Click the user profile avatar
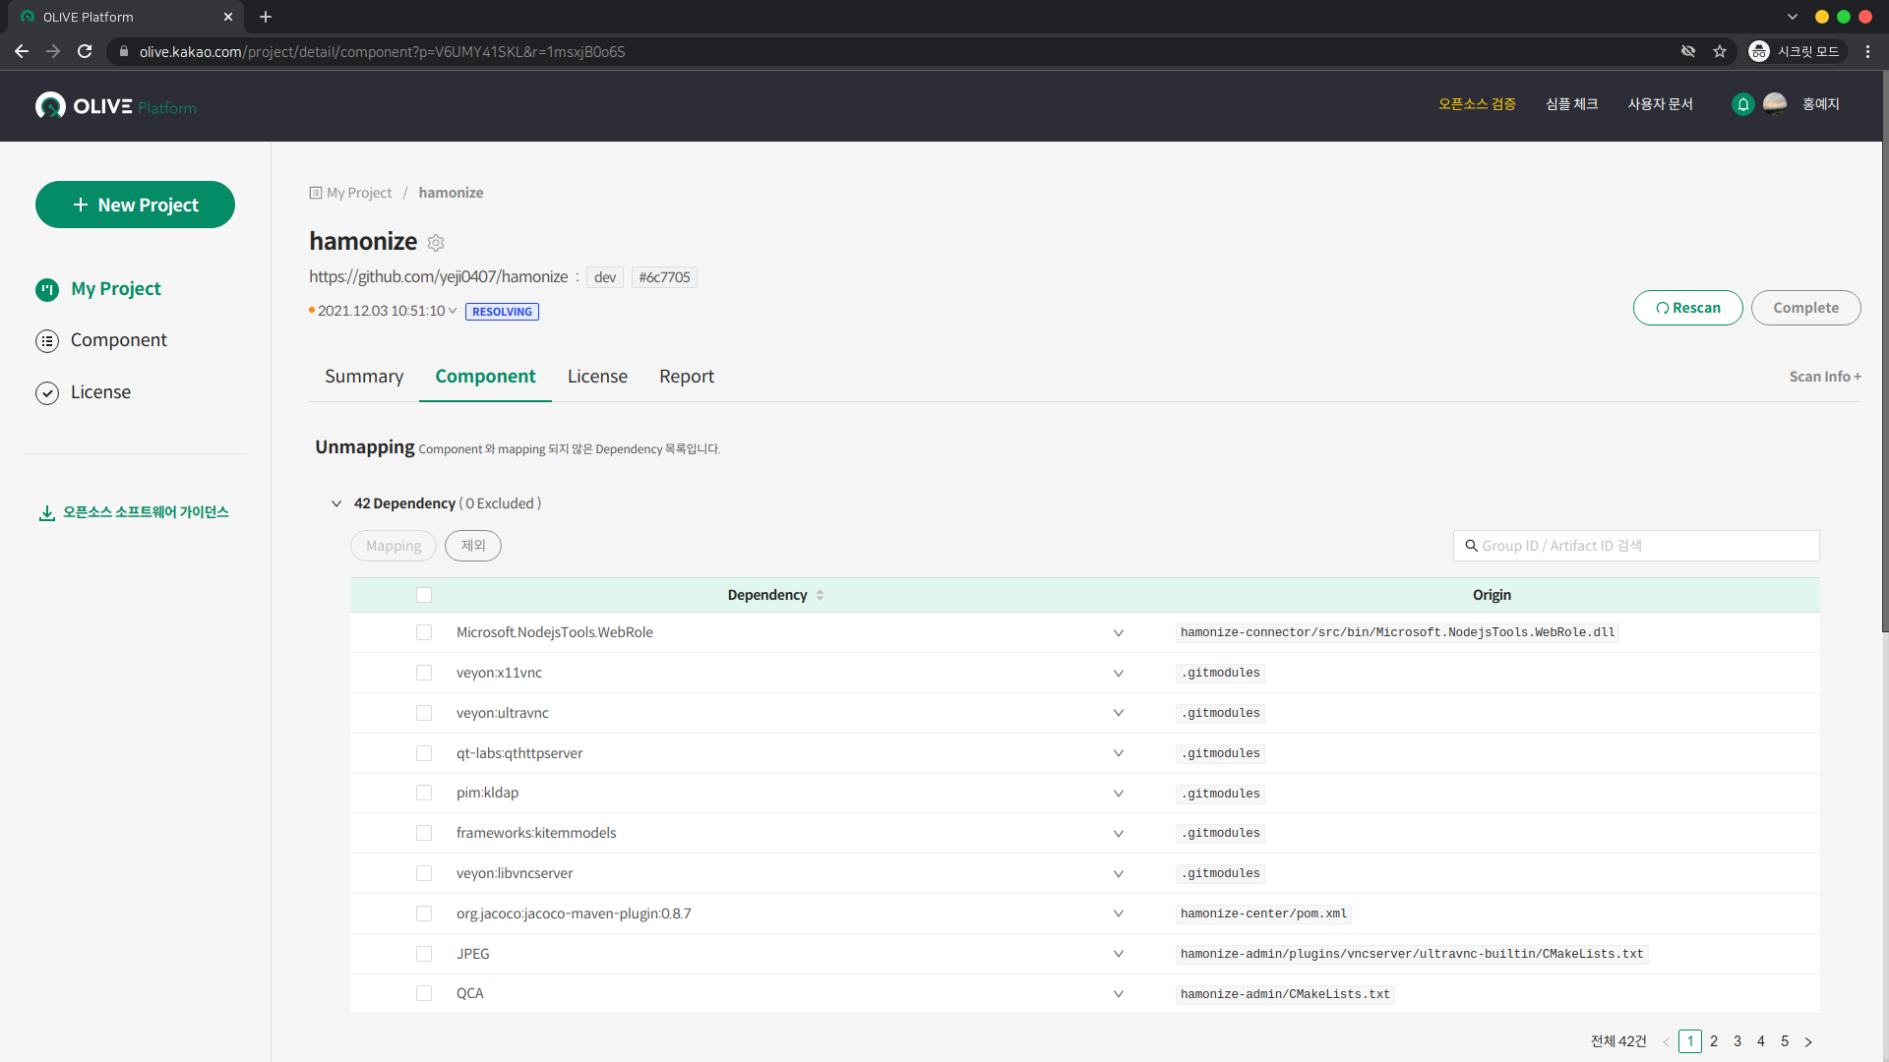This screenshot has height=1062, width=1889. coord(1775,104)
